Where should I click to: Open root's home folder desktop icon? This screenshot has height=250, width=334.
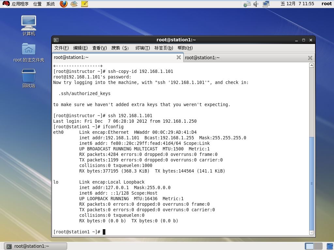29,52
